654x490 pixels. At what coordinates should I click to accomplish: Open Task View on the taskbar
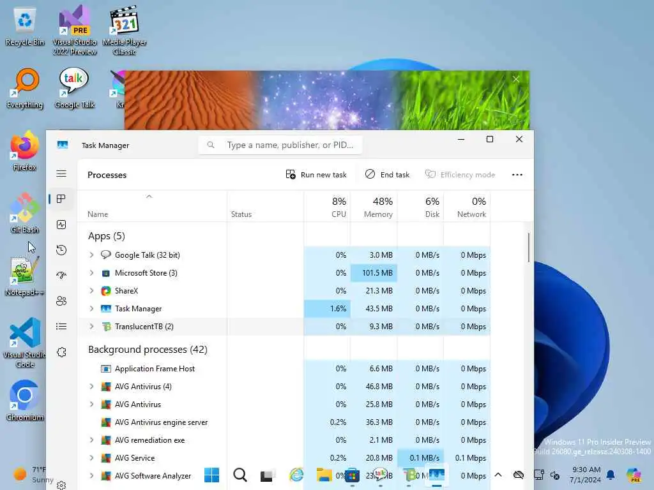268,475
